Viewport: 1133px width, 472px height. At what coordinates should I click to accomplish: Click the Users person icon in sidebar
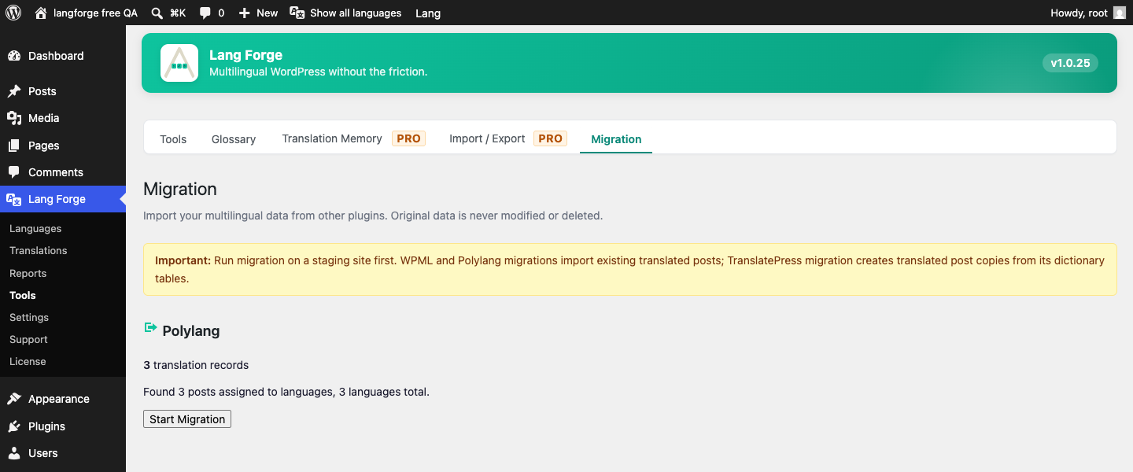(14, 453)
